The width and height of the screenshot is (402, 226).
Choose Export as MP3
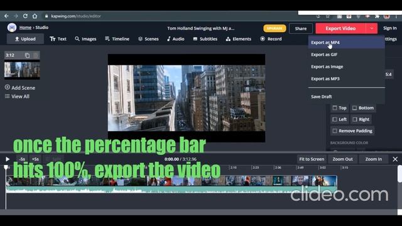click(x=346, y=78)
